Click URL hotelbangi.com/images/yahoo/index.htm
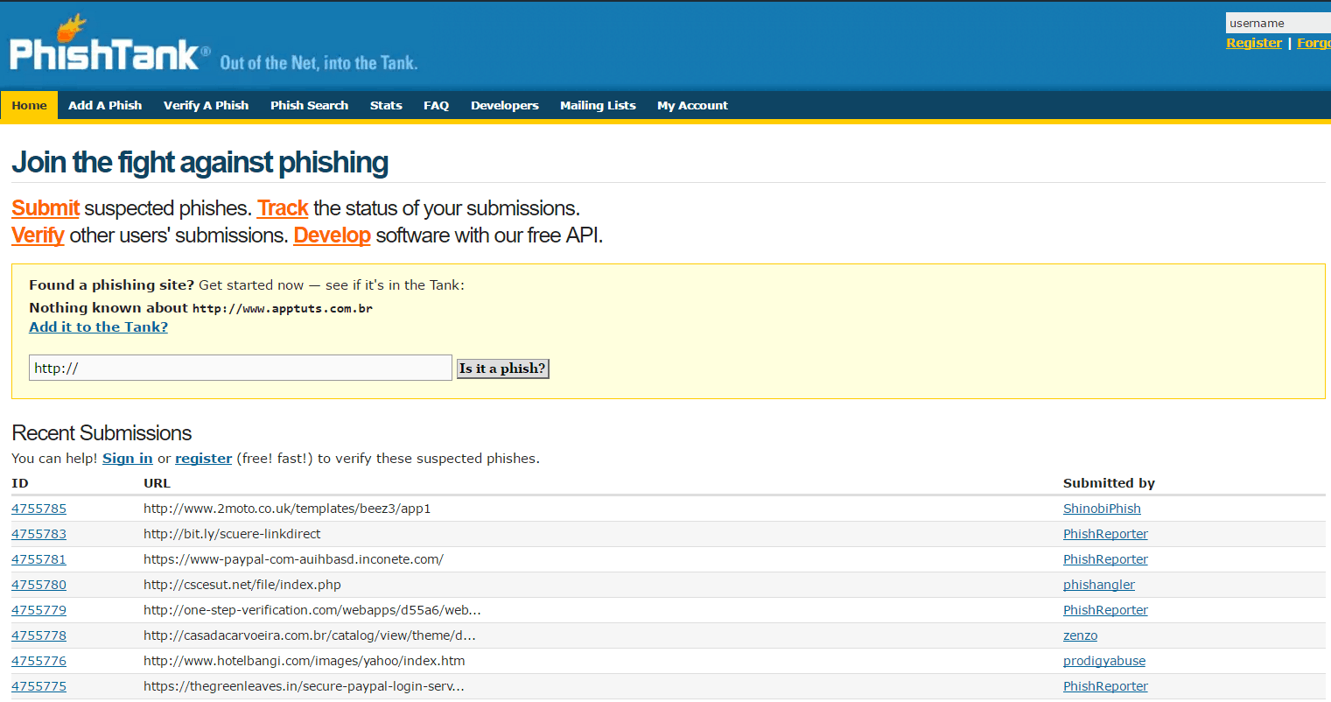The height and width of the screenshot is (702, 1331). pyautogui.click(x=305, y=661)
